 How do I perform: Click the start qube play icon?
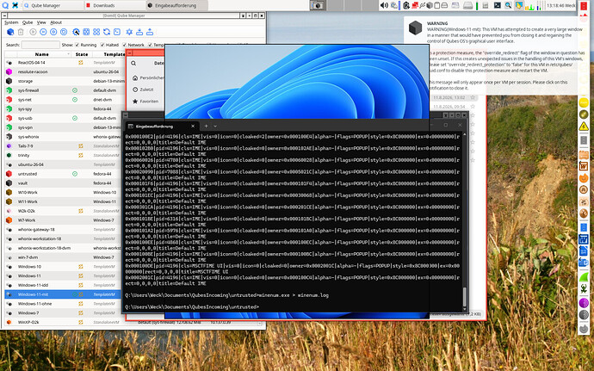coord(33,32)
